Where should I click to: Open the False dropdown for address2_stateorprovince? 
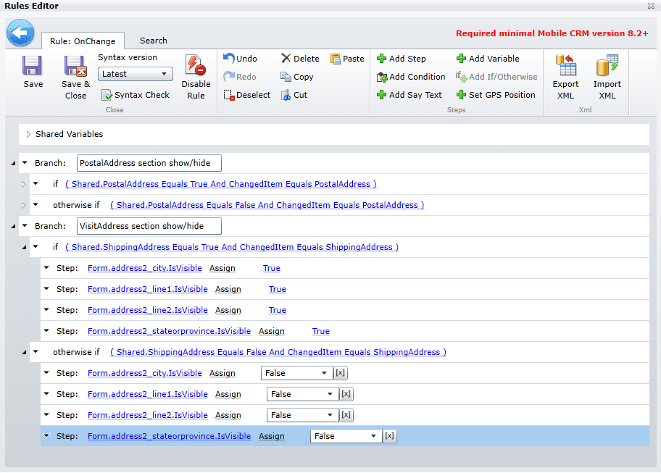pos(346,436)
